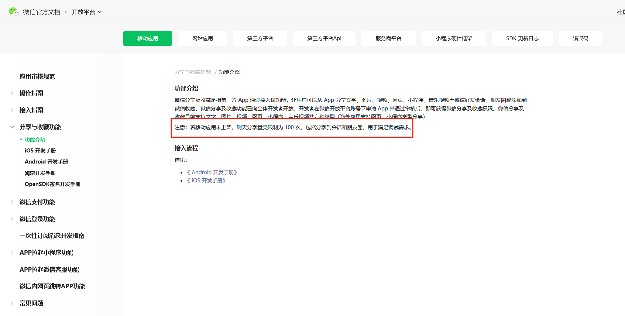Click the 功能介绍 page heading
Image resolution: width=625 pixels, height=316 pixels.
(186, 88)
